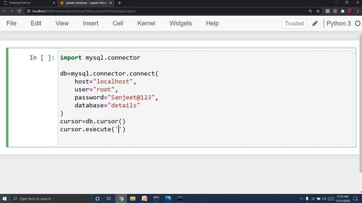
Task: Go back to the previous page
Action: pos(4,11)
